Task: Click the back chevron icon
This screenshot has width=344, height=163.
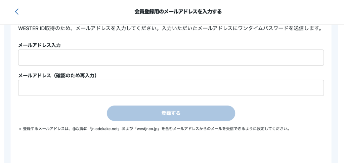Action: click(17, 12)
